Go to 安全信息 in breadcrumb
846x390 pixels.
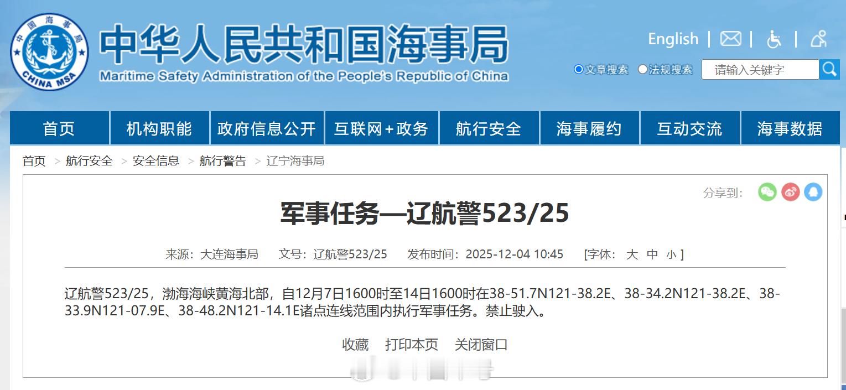pyautogui.click(x=156, y=161)
